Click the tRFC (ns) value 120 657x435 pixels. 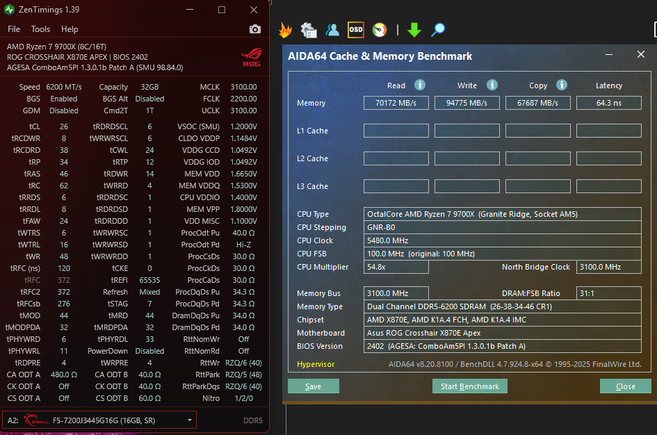coord(64,268)
